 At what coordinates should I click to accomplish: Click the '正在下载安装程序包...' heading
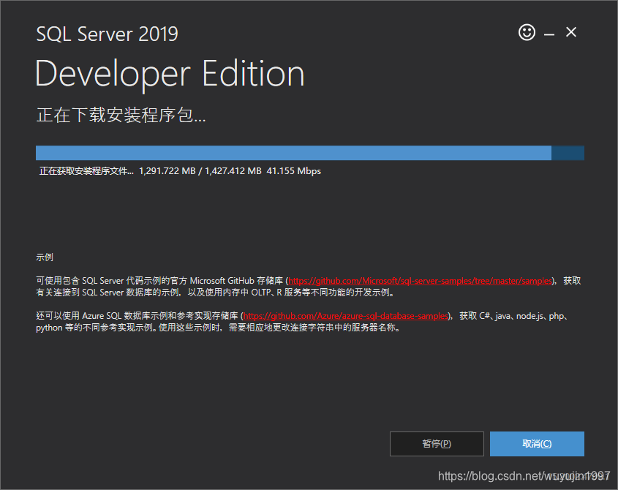pyautogui.click(x=121, y=115)
